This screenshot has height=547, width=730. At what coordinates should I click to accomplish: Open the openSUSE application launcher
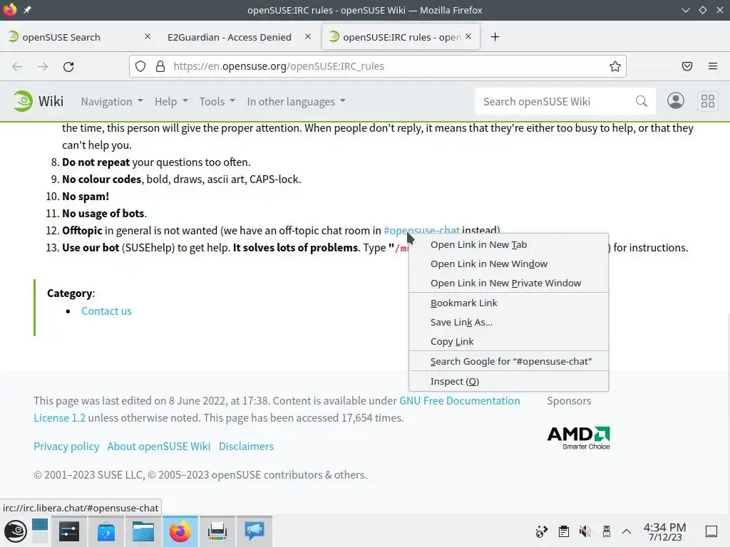(16, 531)
